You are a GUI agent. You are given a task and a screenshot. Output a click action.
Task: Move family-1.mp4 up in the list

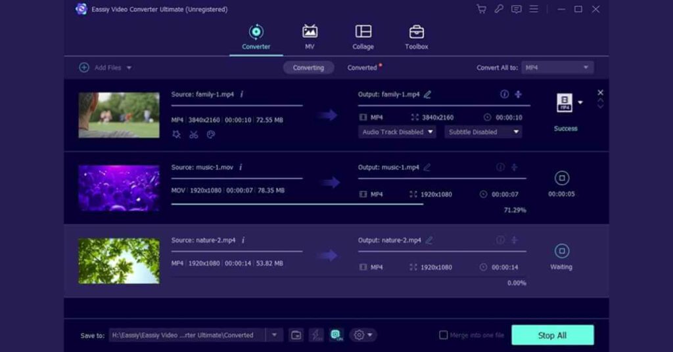[x=601, y=100]
